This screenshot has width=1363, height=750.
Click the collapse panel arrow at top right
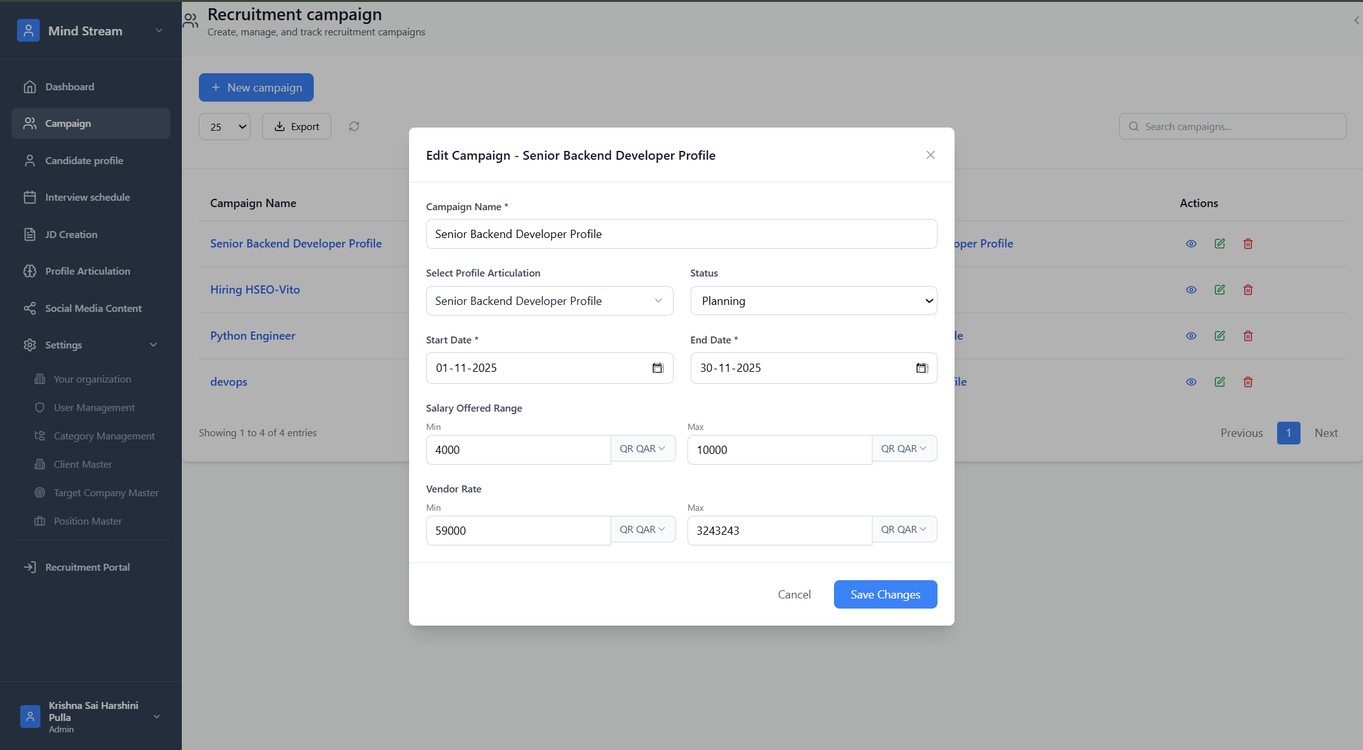(x=1356, y=20)
